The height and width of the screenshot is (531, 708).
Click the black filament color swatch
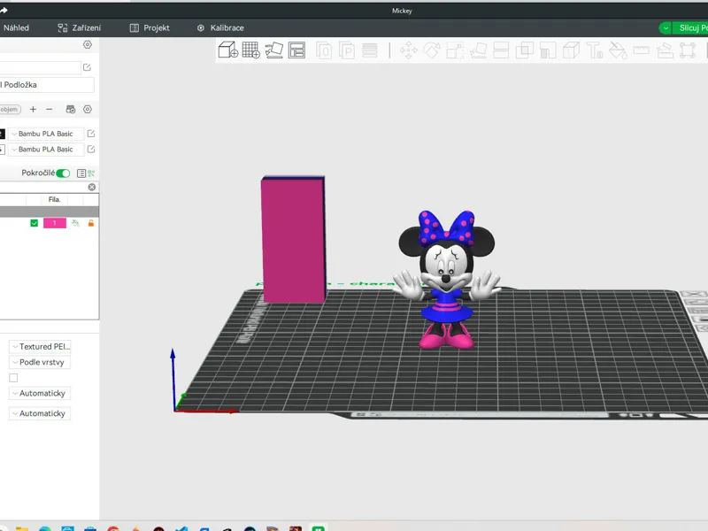[x=3, y=134]
